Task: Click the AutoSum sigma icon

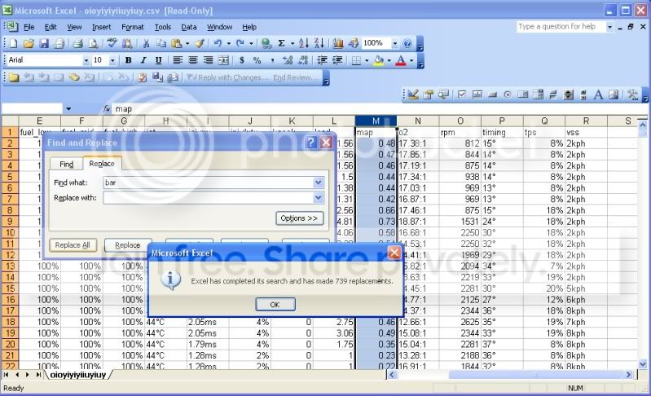Action: pos(281,43)
